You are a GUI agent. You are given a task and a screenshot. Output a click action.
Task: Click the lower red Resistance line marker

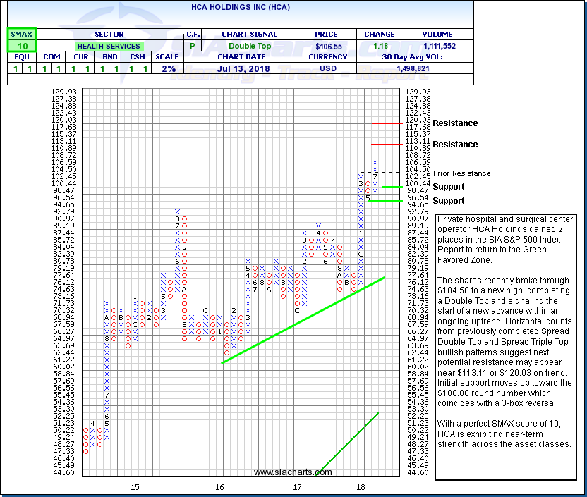coord(386,145)
